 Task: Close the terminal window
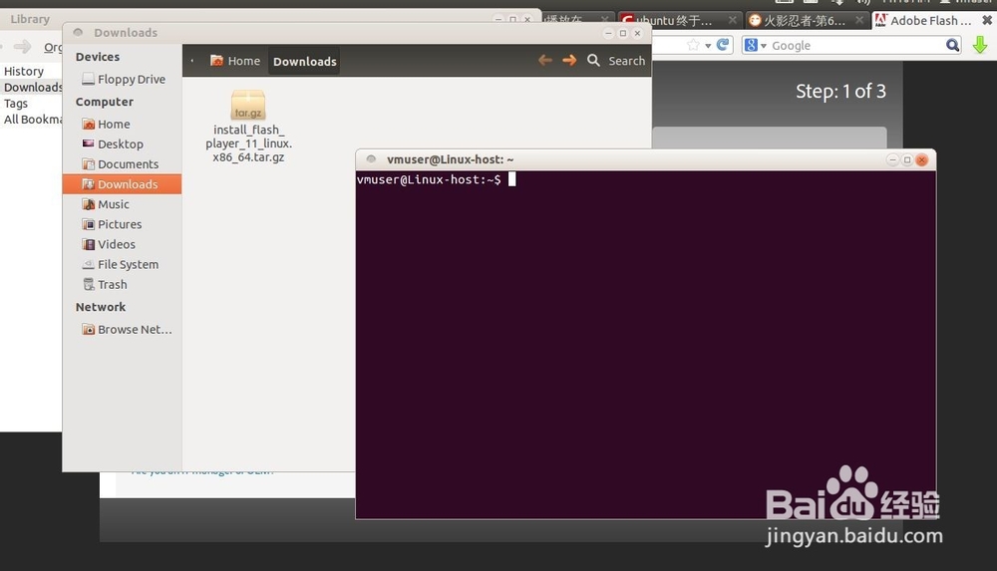click(x=922, y=159)
